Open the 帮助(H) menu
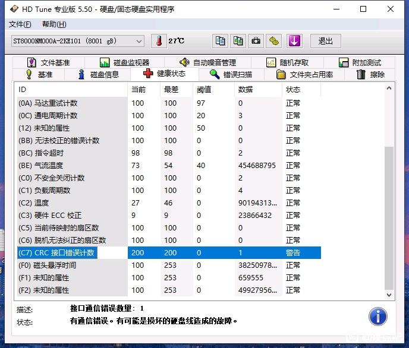 click(x=54, y=24)
